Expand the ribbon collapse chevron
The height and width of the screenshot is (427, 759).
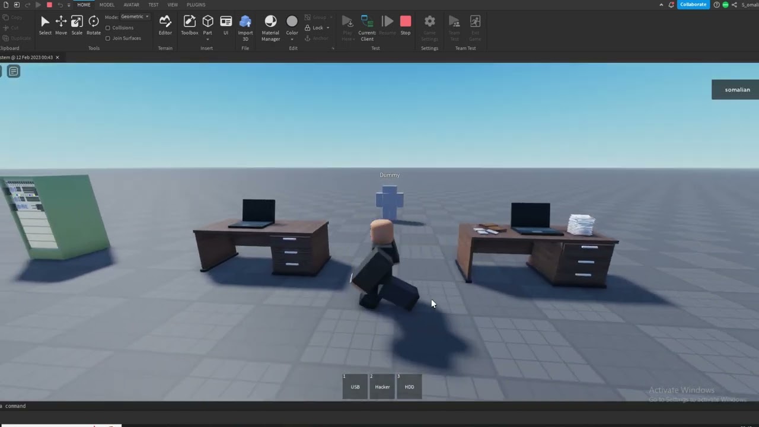pos(661,5)
